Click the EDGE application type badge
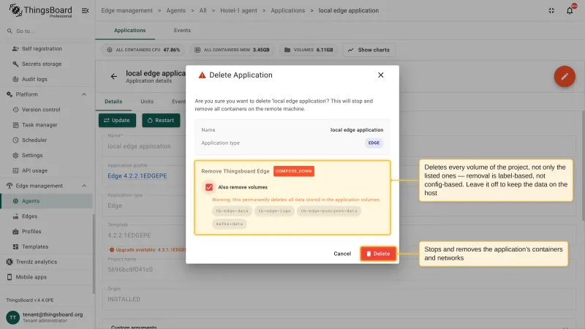The height and width of the screenshot is (329, 585). (374, 143)
